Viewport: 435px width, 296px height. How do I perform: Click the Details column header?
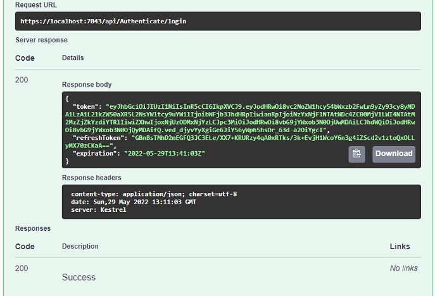pyautogui.click(x=73, y=58)
